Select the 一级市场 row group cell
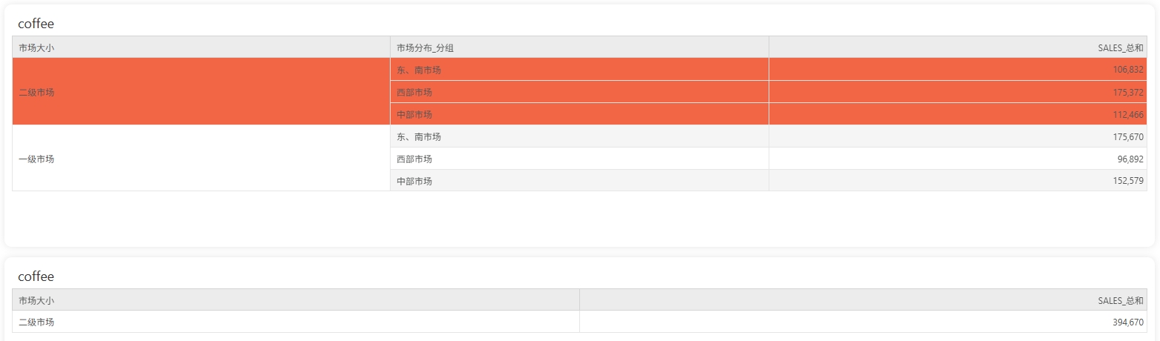The height and width of the screenshot is (341, 1160). [36, 159]
